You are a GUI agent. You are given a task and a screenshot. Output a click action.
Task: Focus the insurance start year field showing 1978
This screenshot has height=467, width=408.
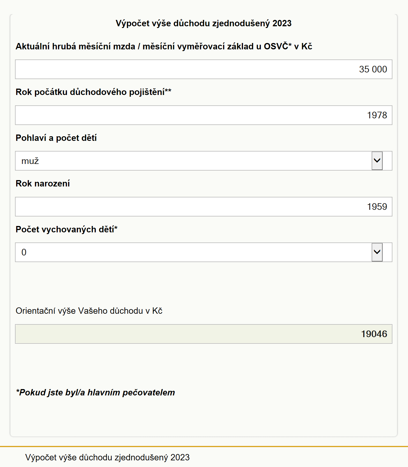click(x=204, y=115)
